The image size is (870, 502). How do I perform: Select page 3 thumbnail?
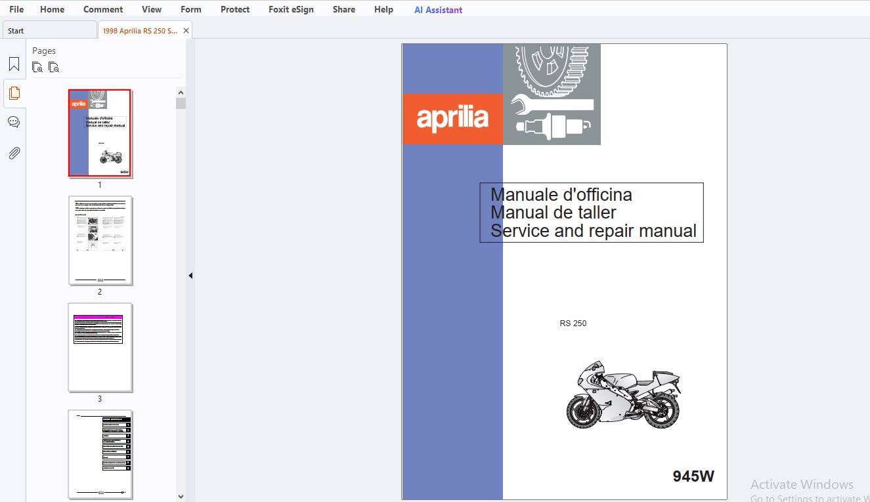(x=100, y=347)
